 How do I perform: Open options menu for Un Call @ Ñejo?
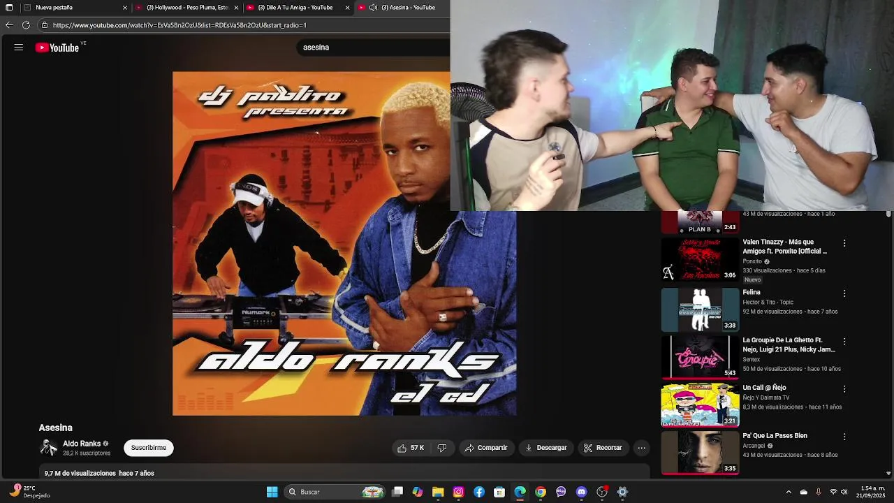[844, 388]
